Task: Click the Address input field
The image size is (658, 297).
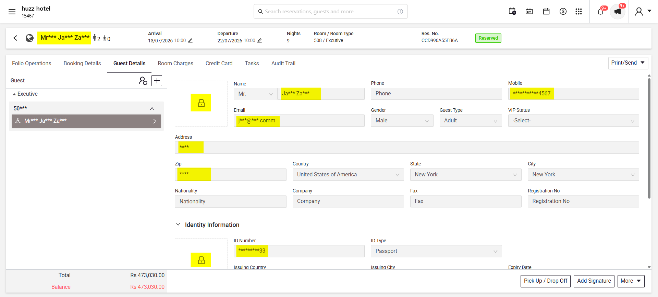Action: 407,148
